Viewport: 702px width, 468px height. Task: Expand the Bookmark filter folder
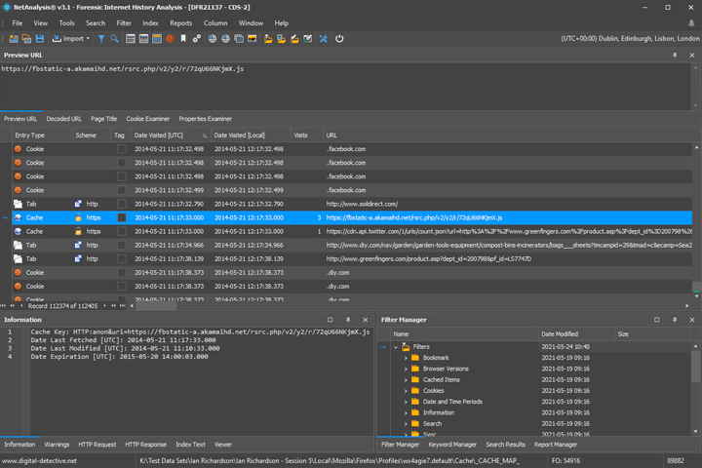pyautogui.click(x=406, y=358)
